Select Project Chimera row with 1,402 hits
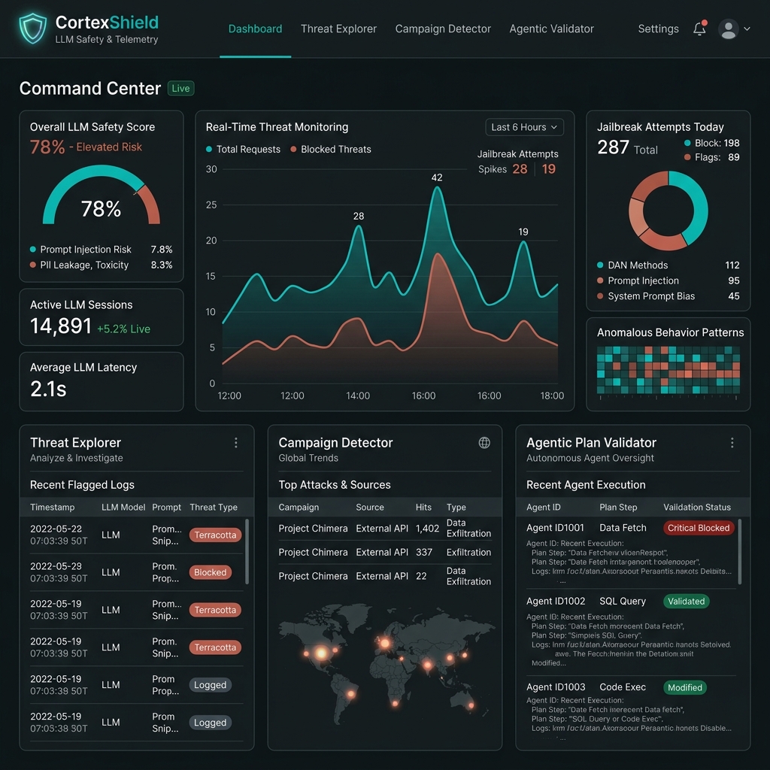 tap(384, 529)
